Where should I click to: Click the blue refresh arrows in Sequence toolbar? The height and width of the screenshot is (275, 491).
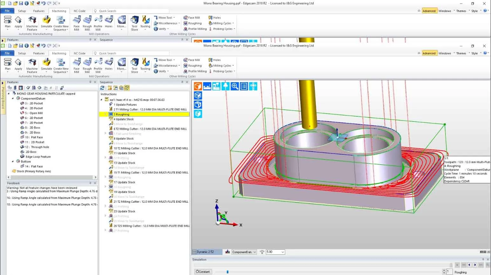coord(102,88)
